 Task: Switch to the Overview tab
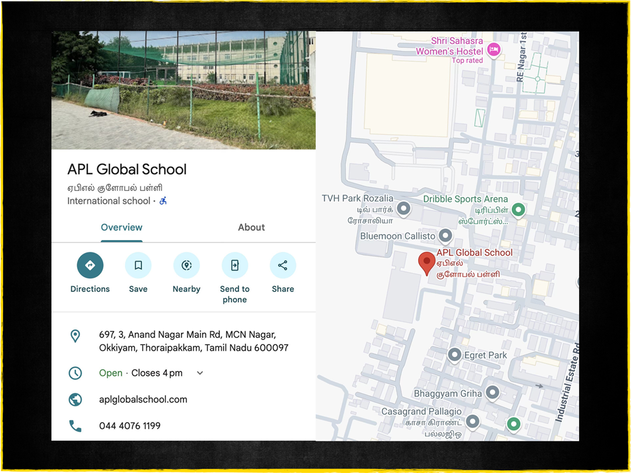pyautogui.click(x=122, y=228)
